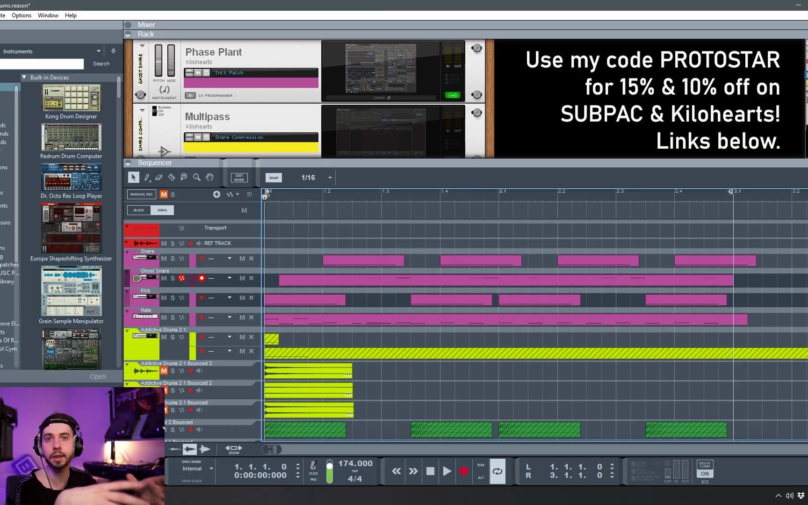This screenshot has height=505, width=808.
Task: Open the Instruments browser dropdown
Action: (x=98, y=51)
